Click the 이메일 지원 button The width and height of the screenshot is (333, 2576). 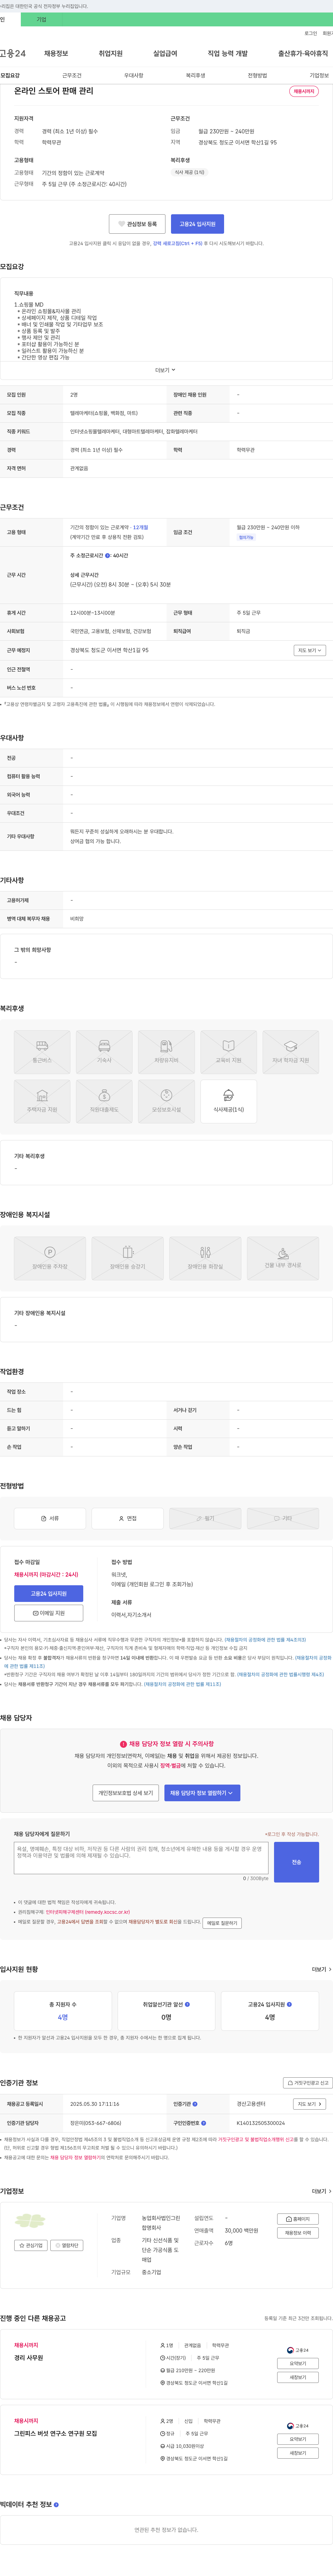(49, 1613)
